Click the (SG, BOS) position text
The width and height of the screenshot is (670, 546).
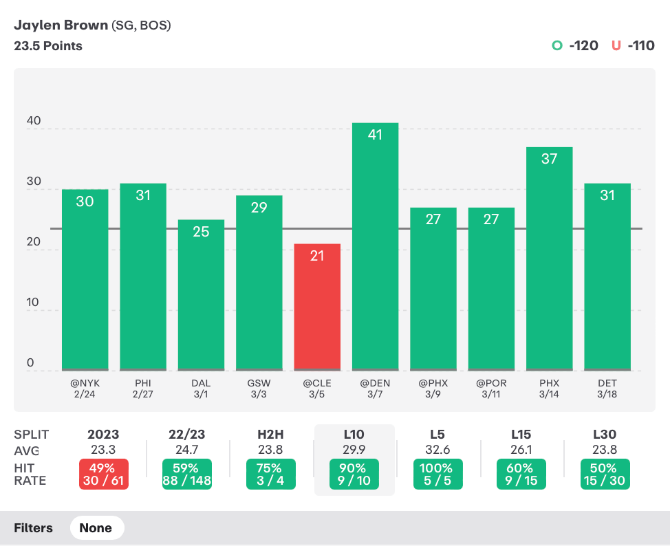point(141,25)
